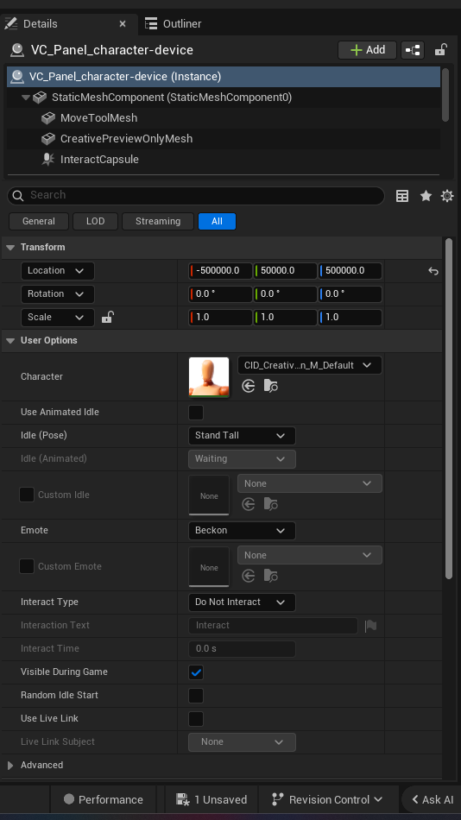Open the Revision Control menu
The height and width of the screenshot is (820, 461).
point(328,799)
